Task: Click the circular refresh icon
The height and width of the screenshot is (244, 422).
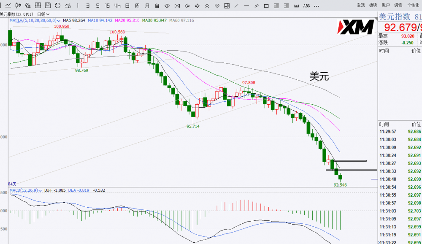Action: coord(57,5)
